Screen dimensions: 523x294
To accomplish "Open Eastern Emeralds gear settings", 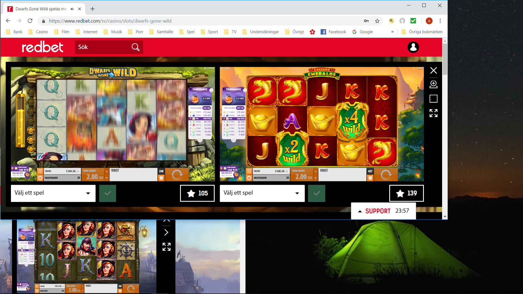I will click(x=249, y=178).
